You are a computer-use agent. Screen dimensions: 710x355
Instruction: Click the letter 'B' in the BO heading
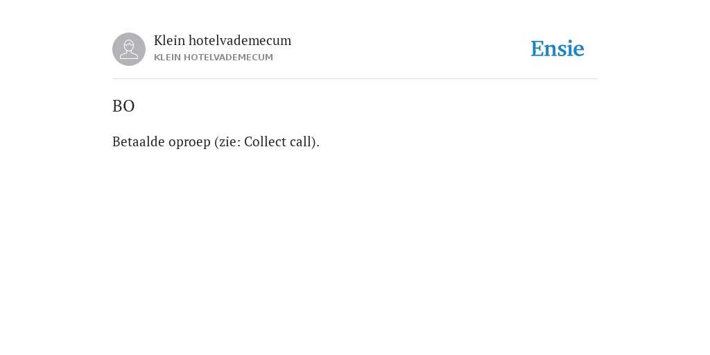click(116, 106)
